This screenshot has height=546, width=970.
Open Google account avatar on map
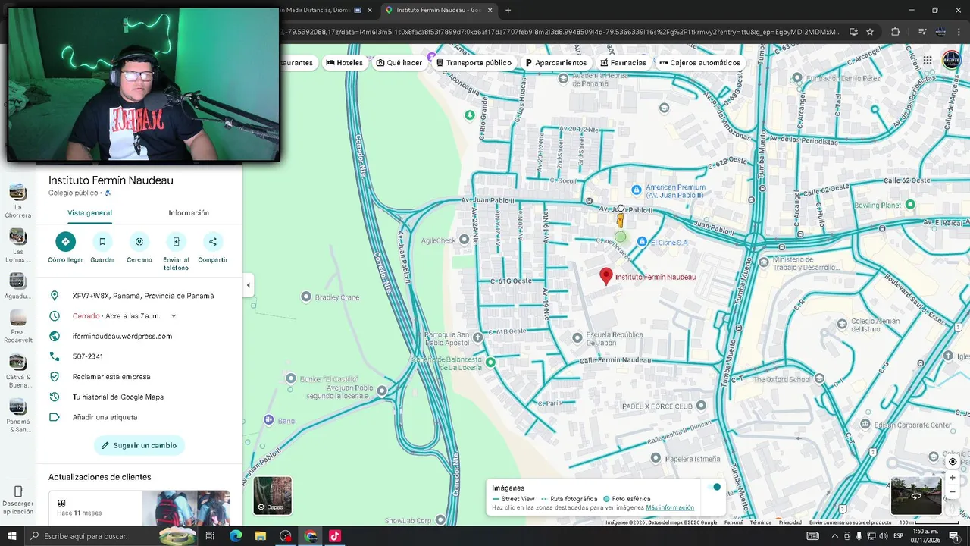point(951,61)
